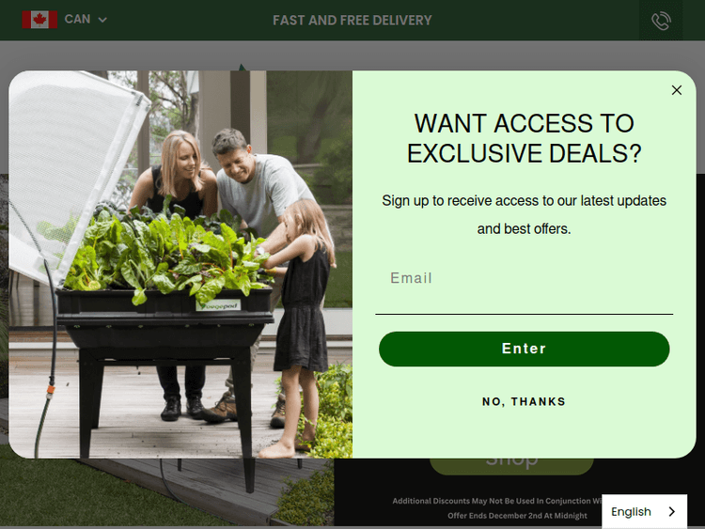
Task: Click the WANT ACCESS TO EXCLUSIVE DEALS heading
Action: pyautogui.click(x=524, y=138)
